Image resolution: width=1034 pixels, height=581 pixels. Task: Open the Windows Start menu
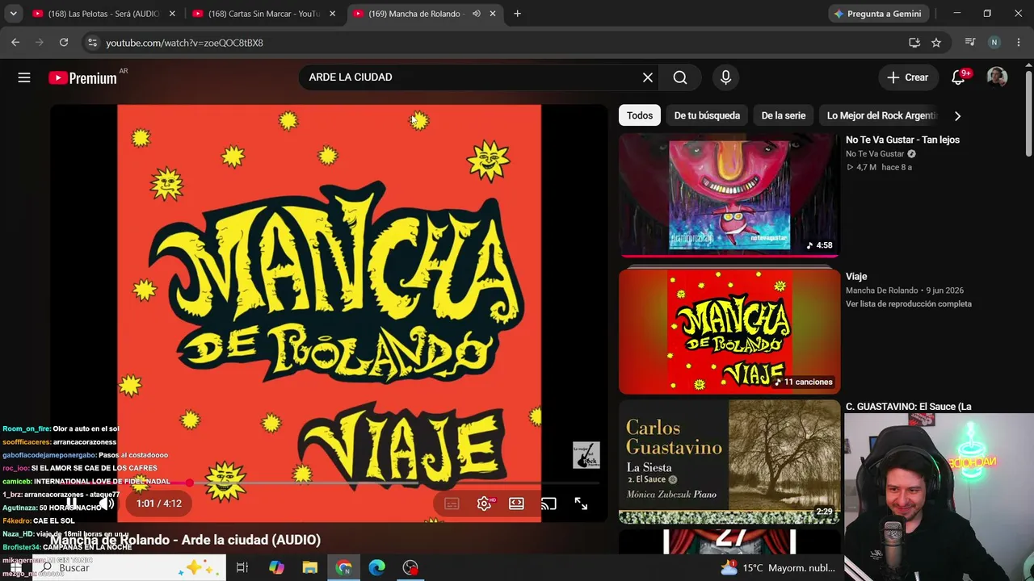point(15,568)
